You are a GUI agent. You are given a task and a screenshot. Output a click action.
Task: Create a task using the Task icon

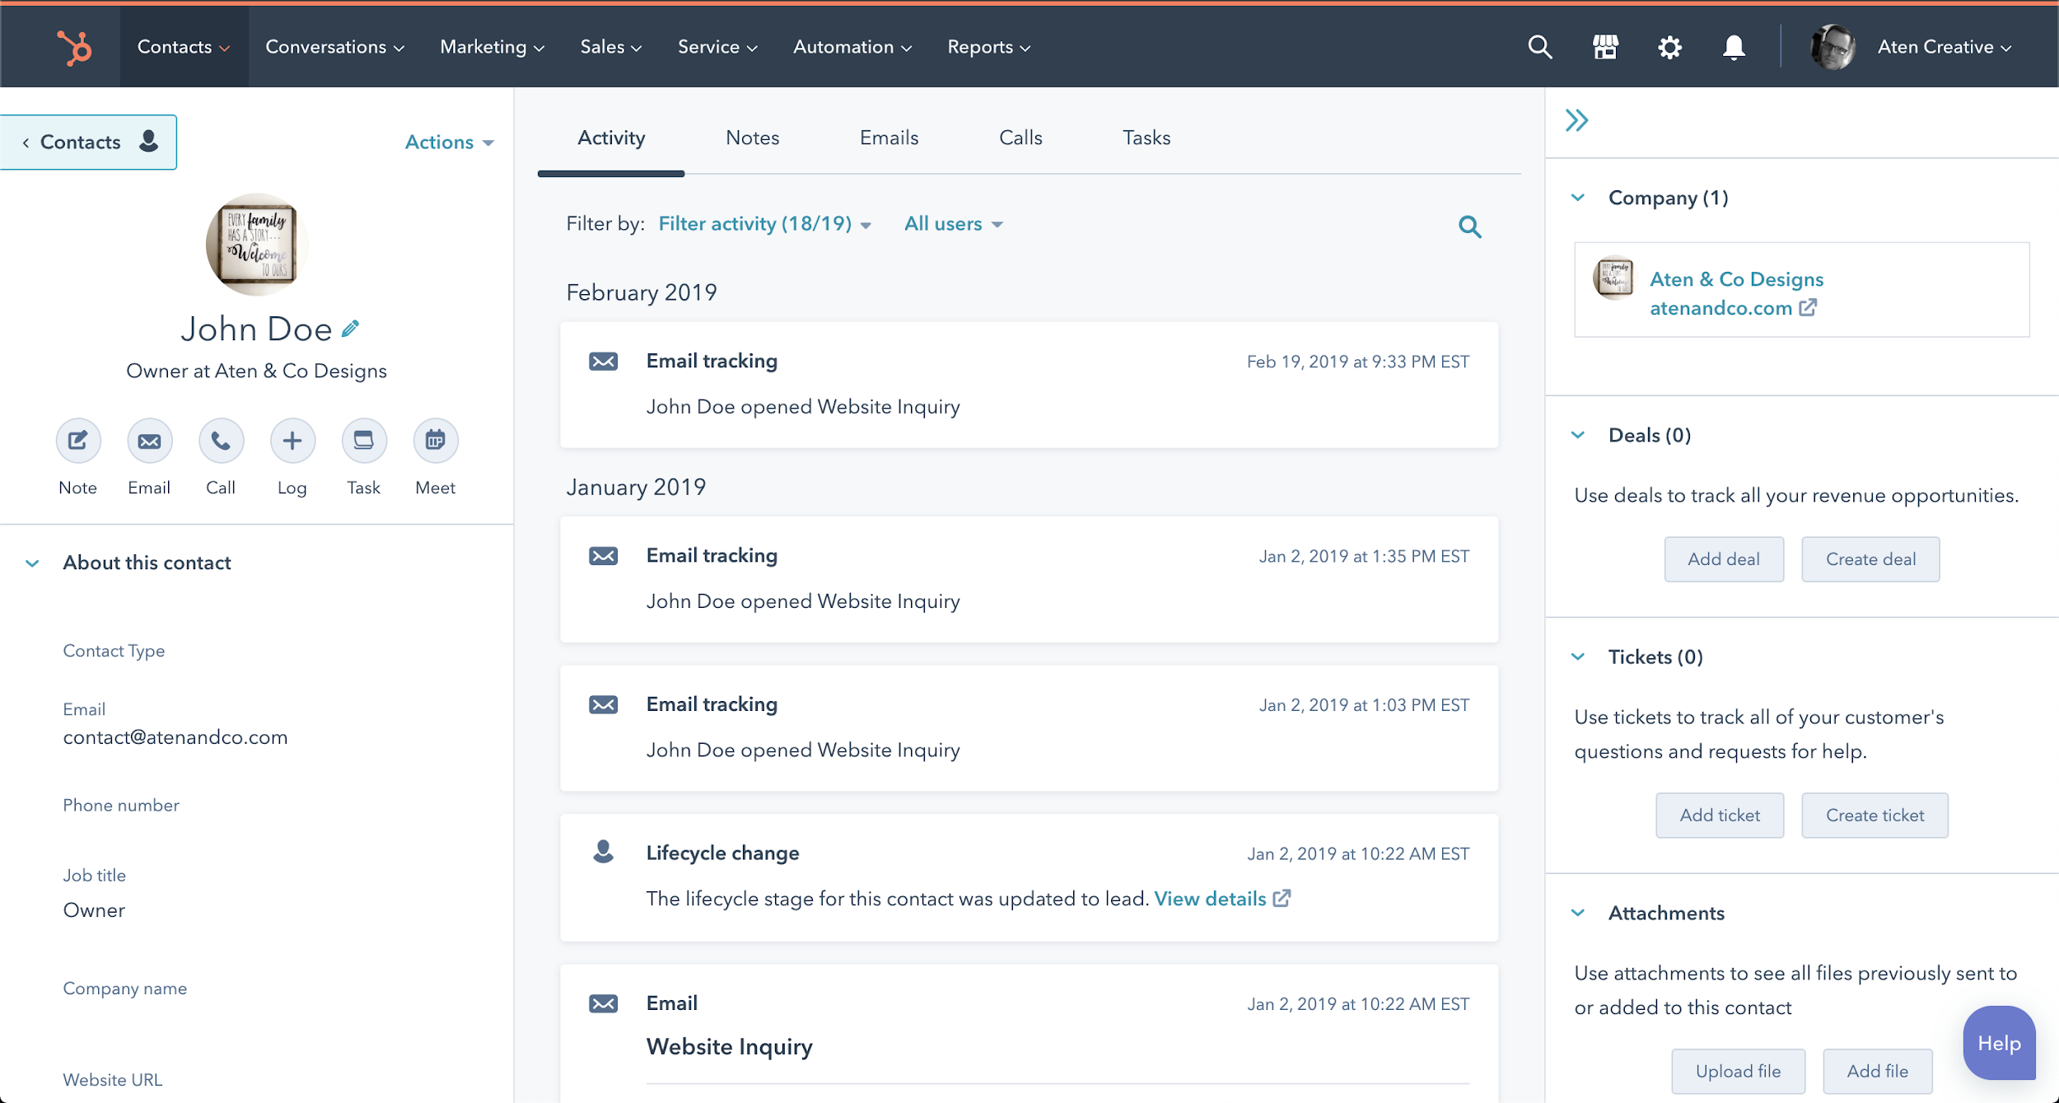(364, 440)
